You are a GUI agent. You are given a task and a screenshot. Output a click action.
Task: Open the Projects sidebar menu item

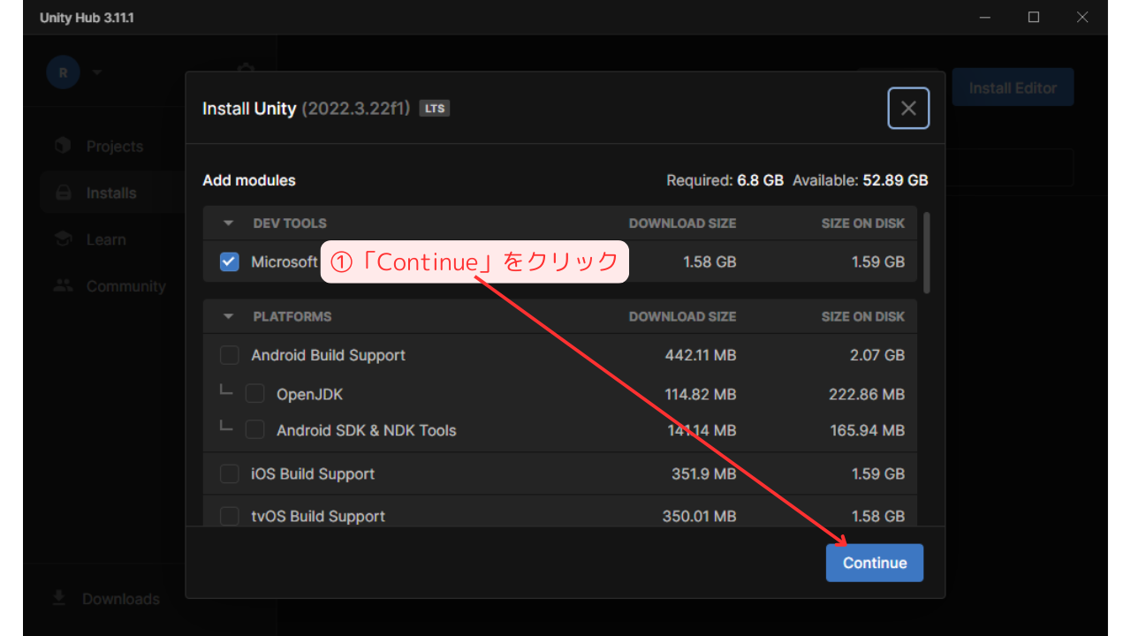click(114, 146)
